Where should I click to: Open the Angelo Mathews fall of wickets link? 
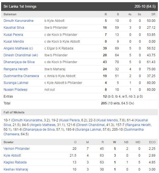[43, 125]
